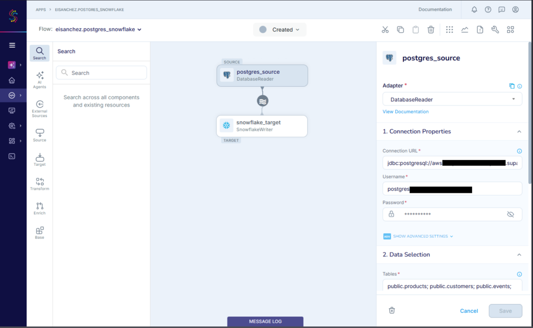Open the home icon in left sidebar

[12, 81]
